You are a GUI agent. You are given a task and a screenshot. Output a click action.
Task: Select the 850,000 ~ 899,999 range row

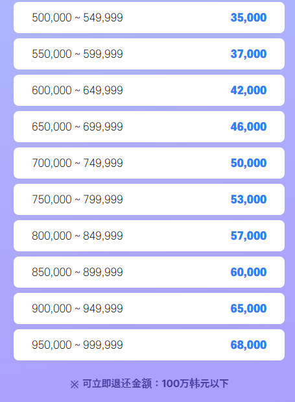(149, 272)
